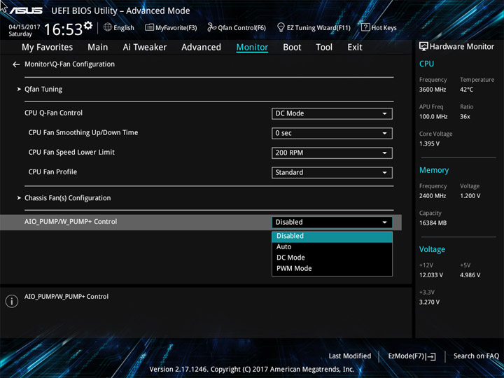Click the Version 2.17.1246 copyright text
This screenshot has width=504, height=378.
(x=252, y=370)
